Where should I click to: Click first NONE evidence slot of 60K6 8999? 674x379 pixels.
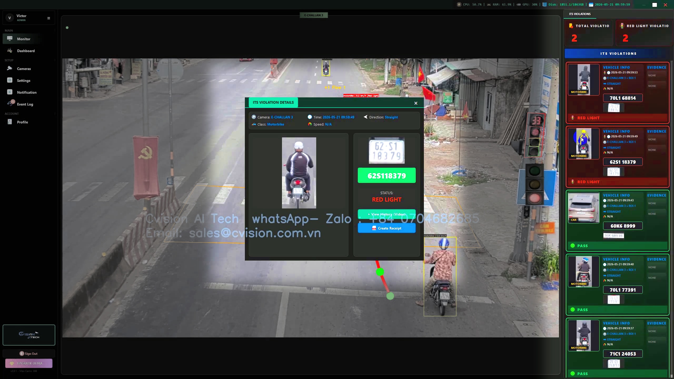(x=657, y=203)
